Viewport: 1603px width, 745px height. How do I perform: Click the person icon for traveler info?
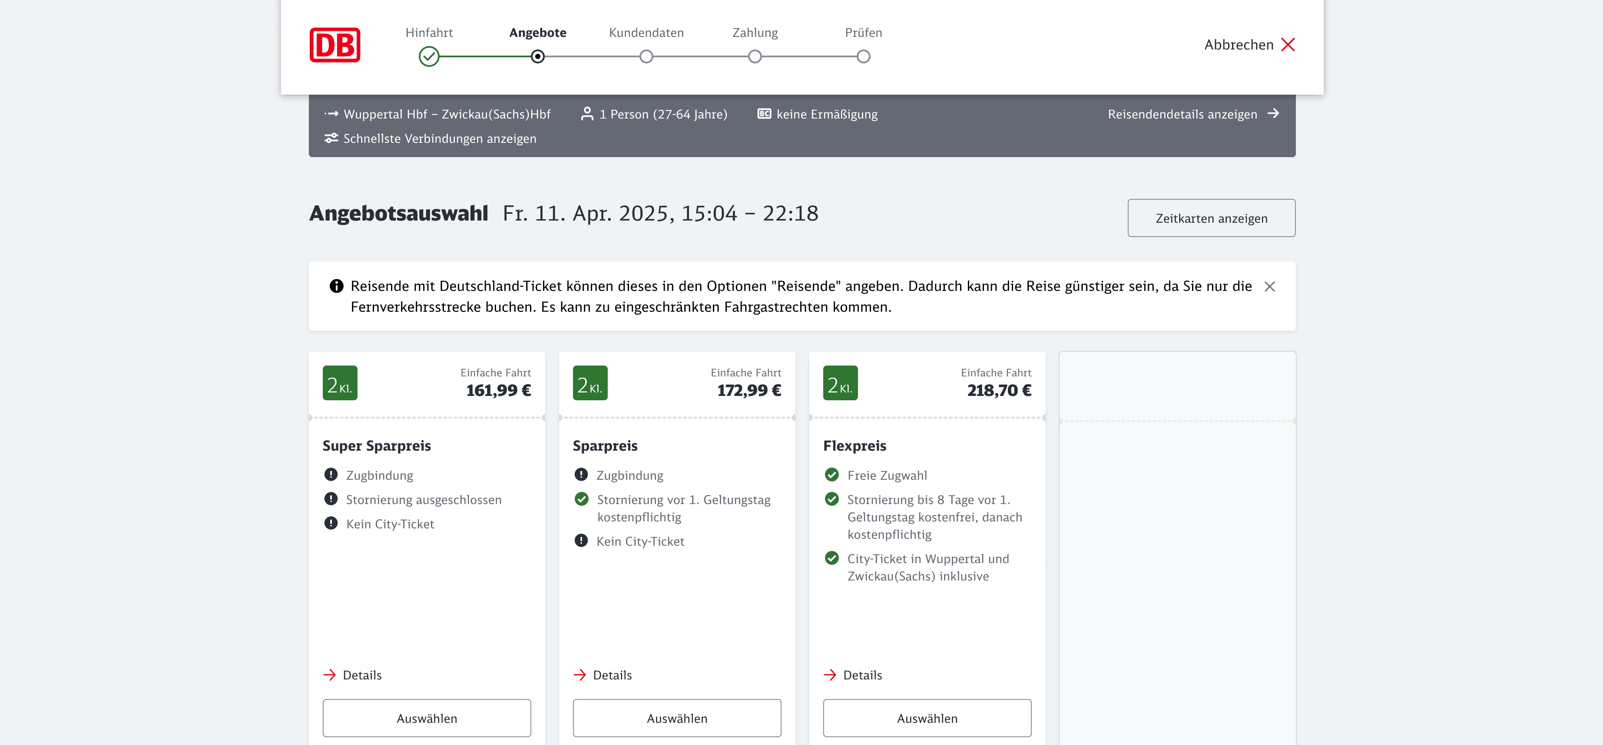pyautogui.click(x=586, y=114)
